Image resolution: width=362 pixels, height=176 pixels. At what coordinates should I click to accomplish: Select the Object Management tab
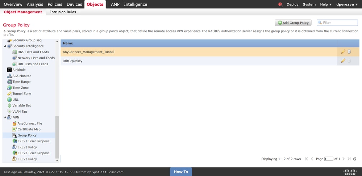click(23, 12)
